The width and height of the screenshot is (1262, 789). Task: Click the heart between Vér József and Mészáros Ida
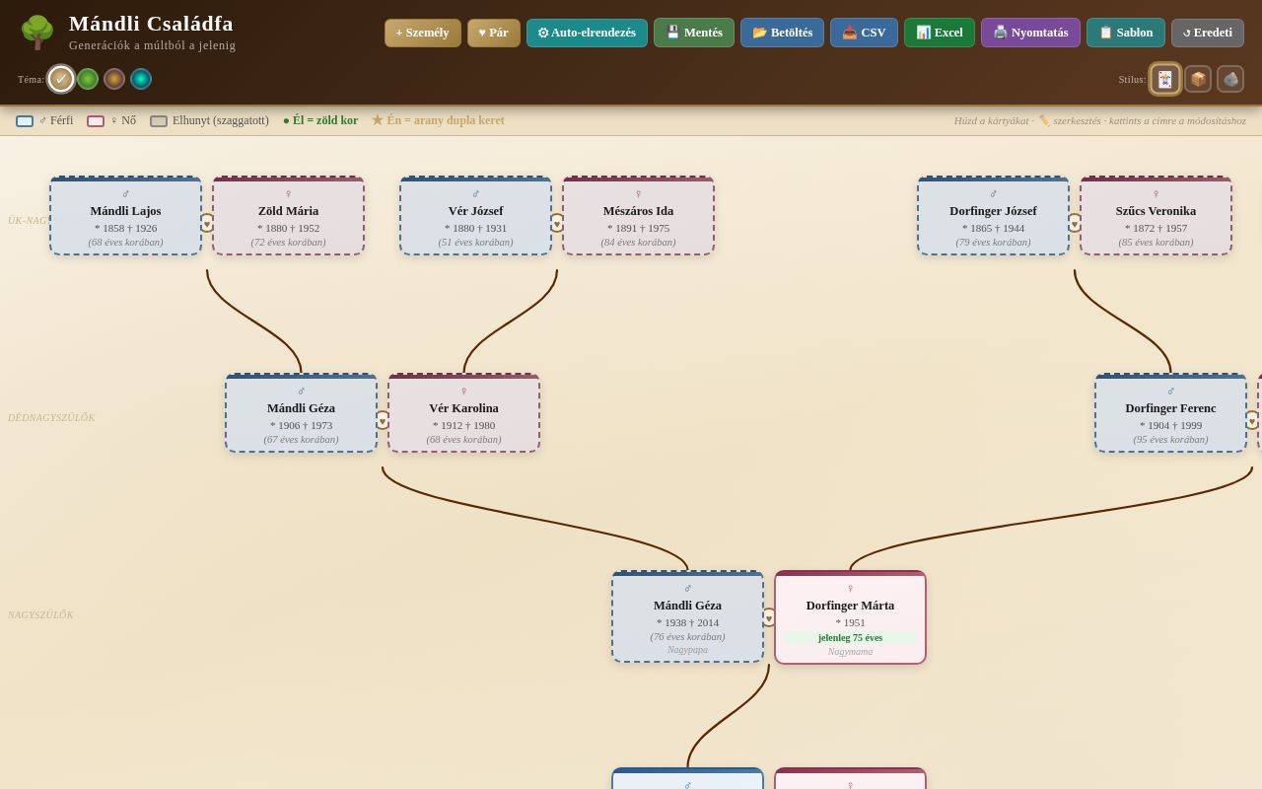[x=557, y=223]
